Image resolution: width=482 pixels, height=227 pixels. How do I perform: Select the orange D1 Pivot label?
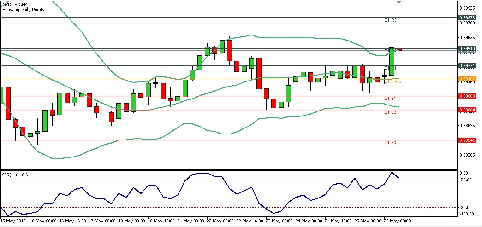[392, 81]
